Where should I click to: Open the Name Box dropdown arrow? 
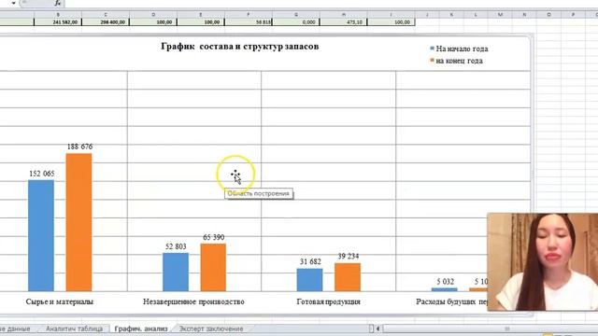[14, 3]
